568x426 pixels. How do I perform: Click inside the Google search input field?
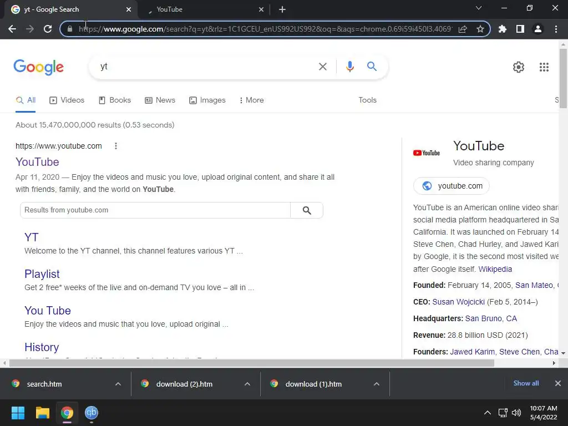click(x=206, y=67)
